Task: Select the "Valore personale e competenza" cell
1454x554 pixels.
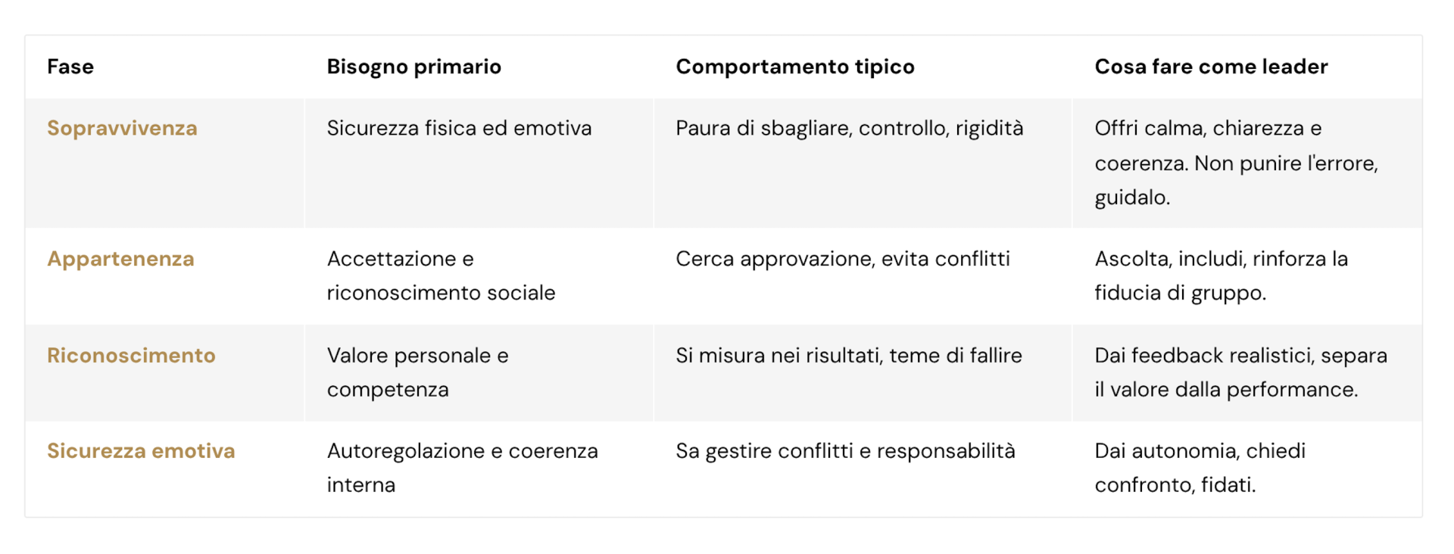Action: coord(417,372)
